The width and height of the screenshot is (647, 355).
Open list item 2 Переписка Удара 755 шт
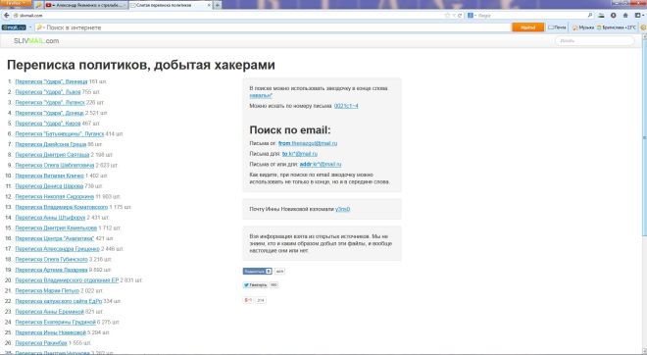click(x=48, y=92)
